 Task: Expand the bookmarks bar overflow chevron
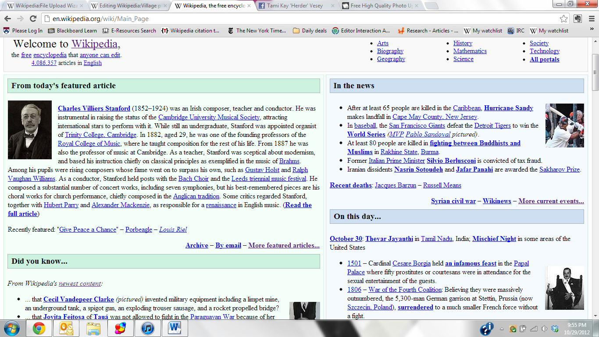click(592, 31)
